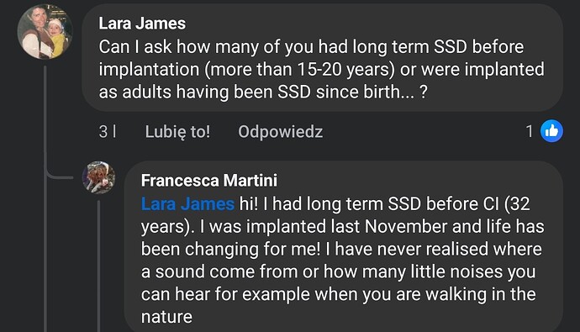This screenshot has width=580, height=332.
Task: Click the Lara James author name
Action: [x=142, y=24]
